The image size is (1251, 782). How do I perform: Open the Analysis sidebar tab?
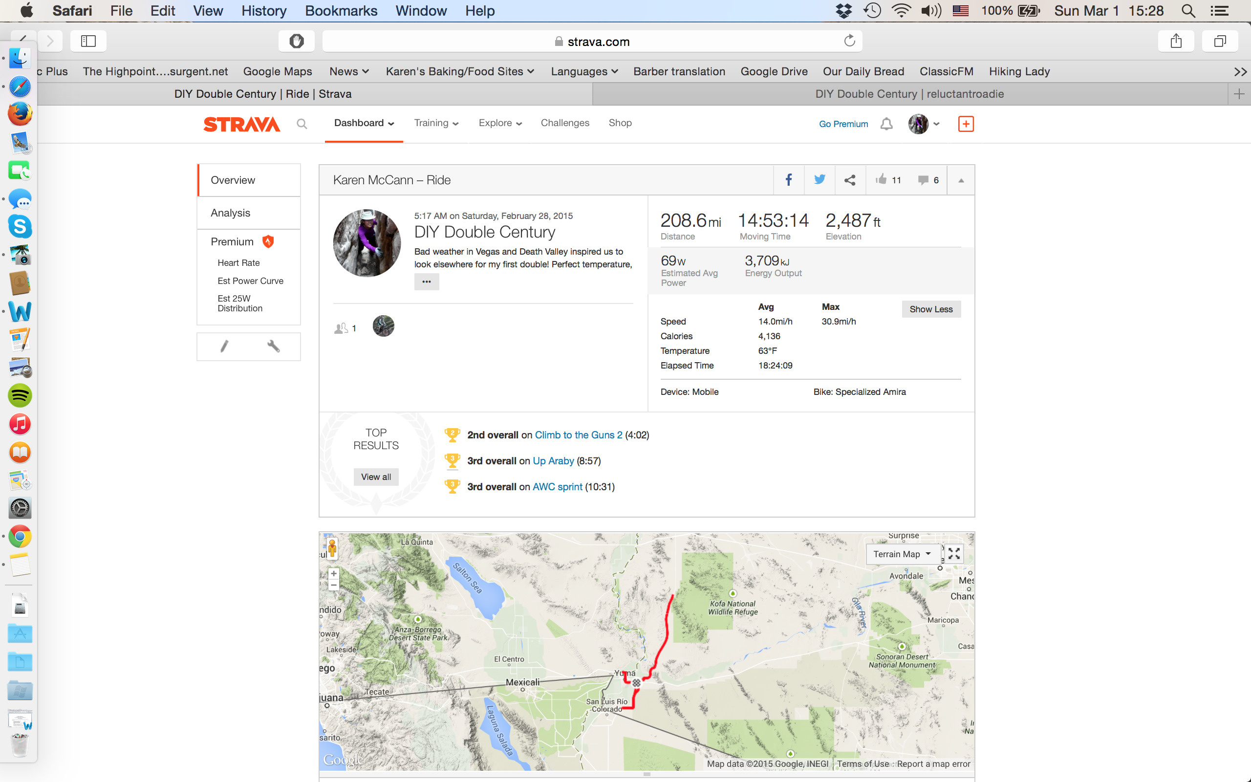point(231,213)
